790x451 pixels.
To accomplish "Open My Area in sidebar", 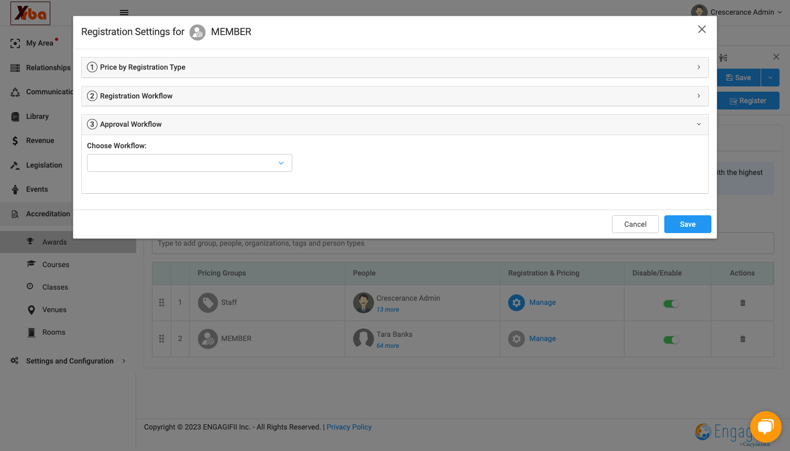I will click(40, 43).
